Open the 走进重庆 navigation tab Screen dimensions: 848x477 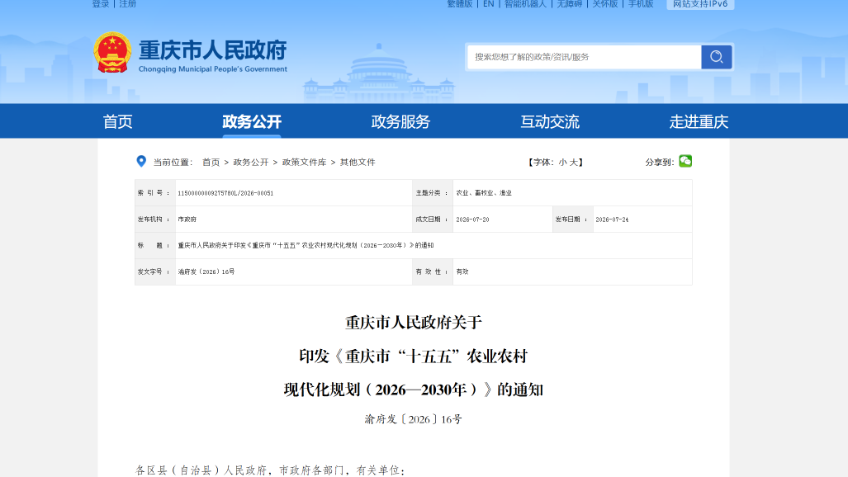pos(699,121)
